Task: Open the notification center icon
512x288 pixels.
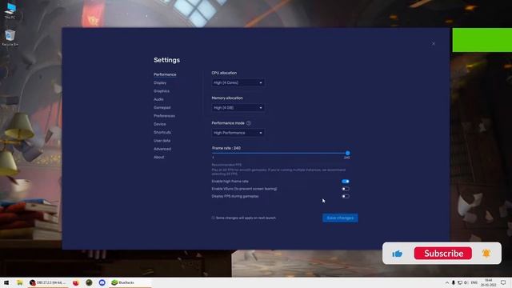Action: coord(503,282)
